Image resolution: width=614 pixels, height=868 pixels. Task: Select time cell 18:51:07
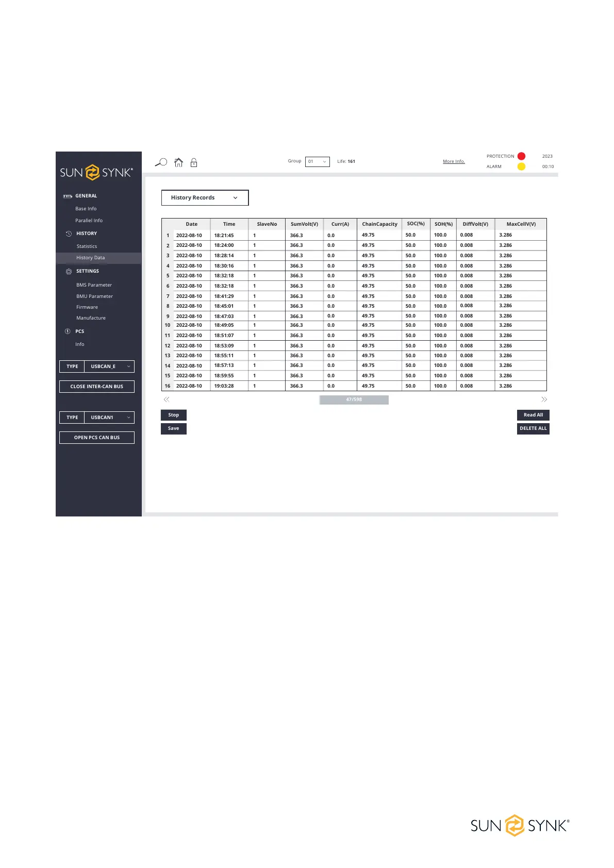(x=229, y=336)
